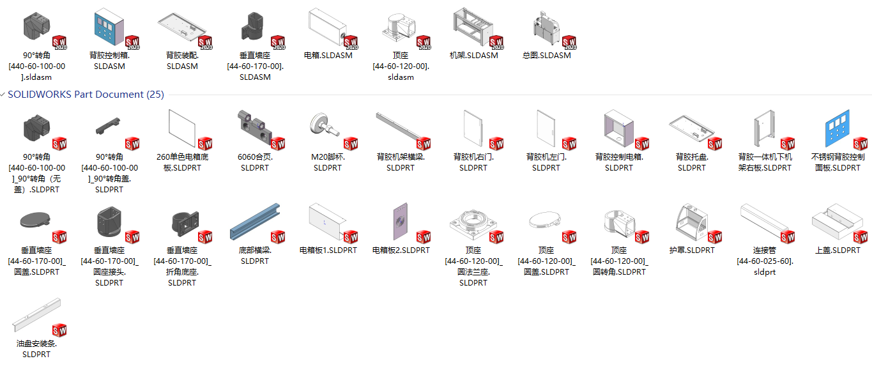The height and width of the screenshot is (368, 872).
Task: Click the 背胶托盘.SLDPRT file icon
Action: tap(692, 128)
